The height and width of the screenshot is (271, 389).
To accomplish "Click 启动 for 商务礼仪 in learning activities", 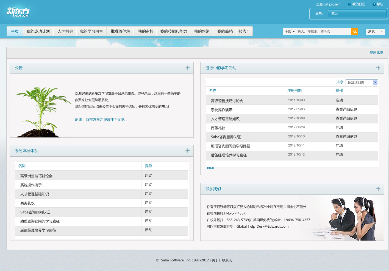I will pos(339,128).
